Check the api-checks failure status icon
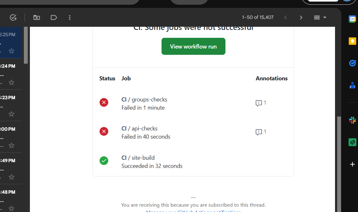Image resolution: width=358 pixels, height=212 pixels. click(104, 131)
